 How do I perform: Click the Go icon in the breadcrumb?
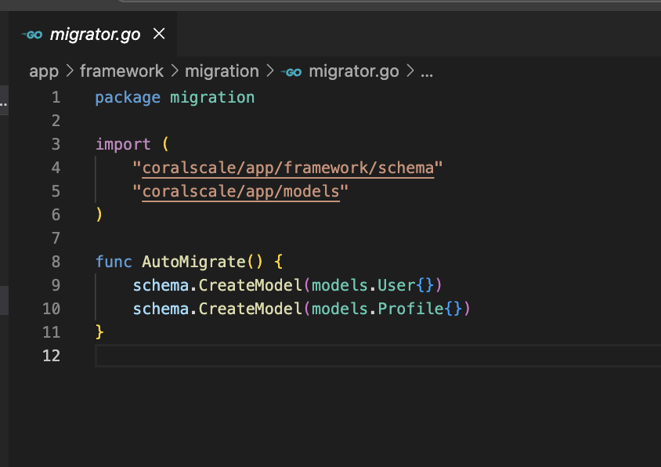pos(291,72)
